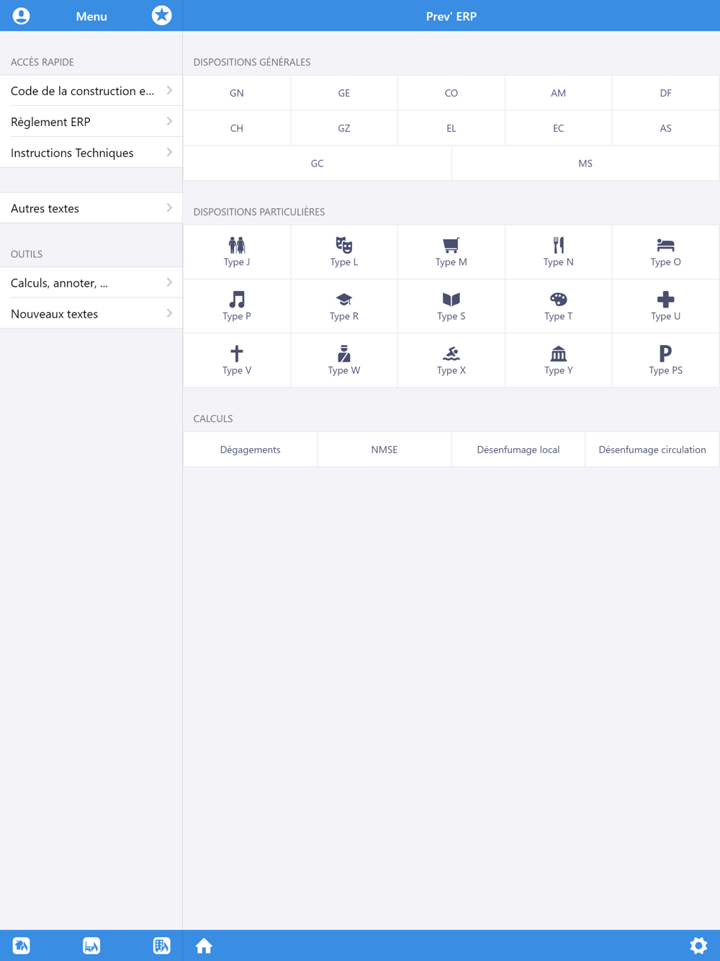
Task: Open the AS section
Action: [666, 128]
